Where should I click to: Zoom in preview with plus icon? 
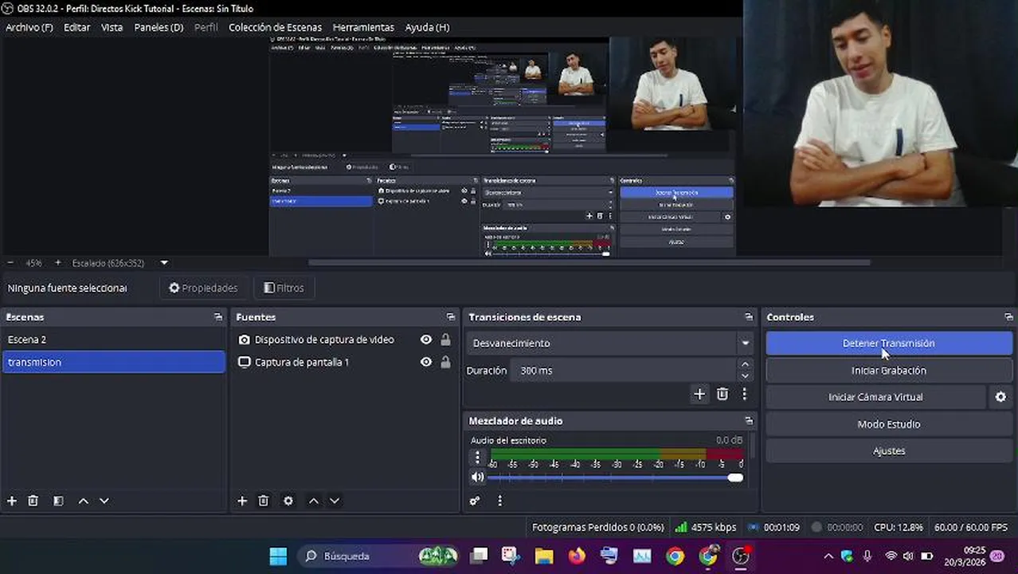point(57,262)
